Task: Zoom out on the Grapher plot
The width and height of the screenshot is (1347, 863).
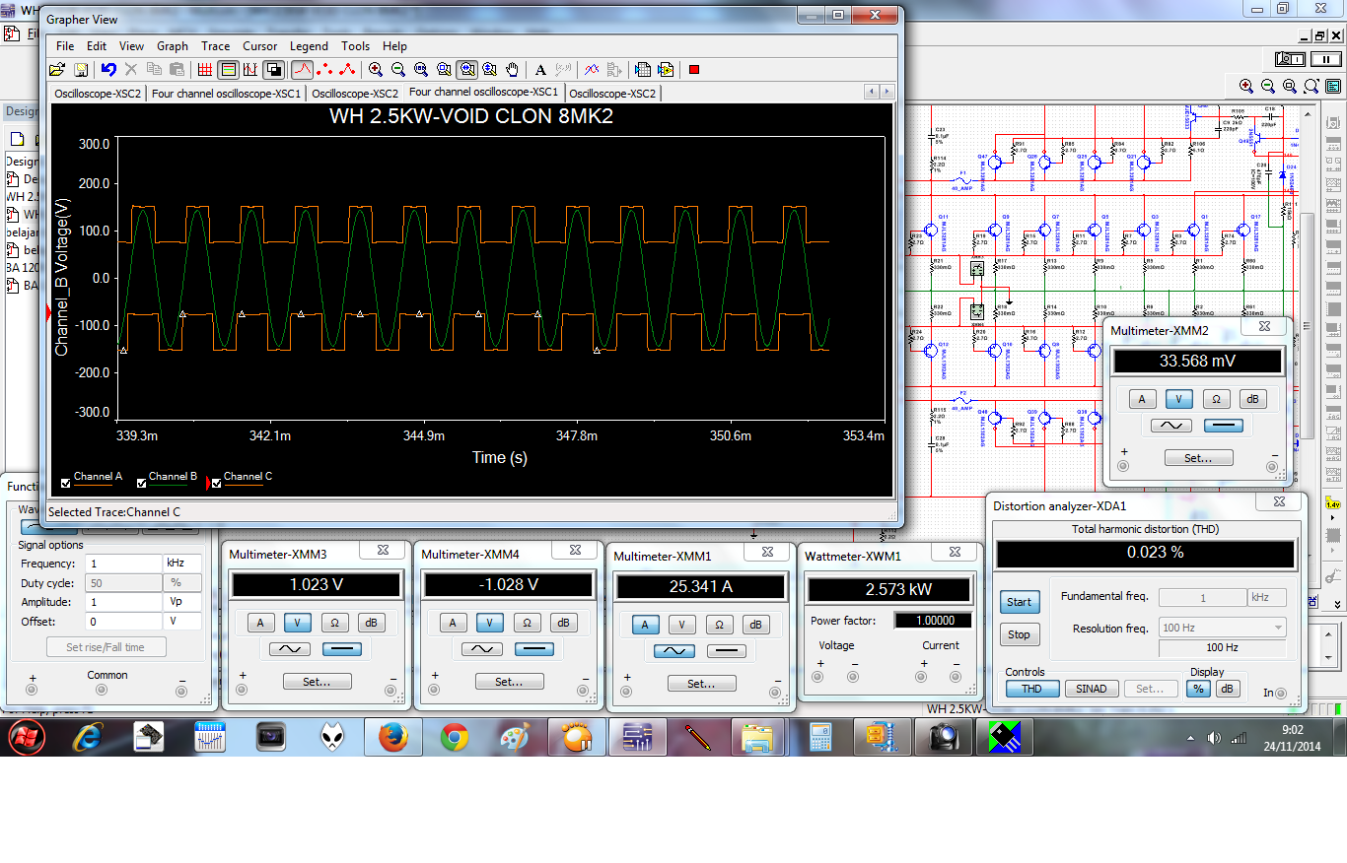Action: (x=398, y=69)
